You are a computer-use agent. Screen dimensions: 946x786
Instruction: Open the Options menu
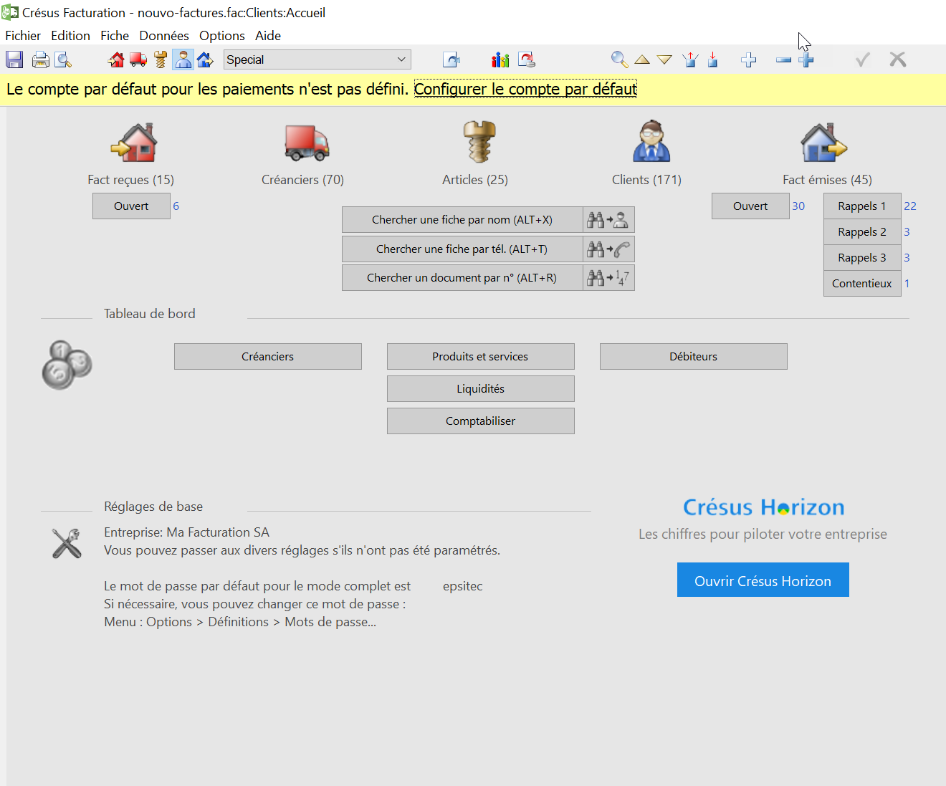[x=222, y=35]
